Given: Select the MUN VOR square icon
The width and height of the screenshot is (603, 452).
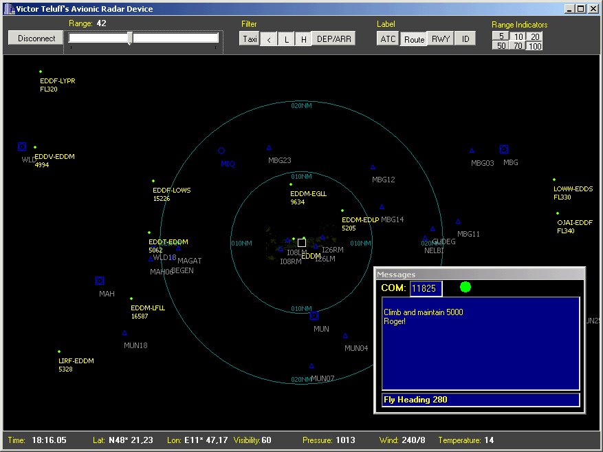Looking at the screenshot, I should point(314,316).
